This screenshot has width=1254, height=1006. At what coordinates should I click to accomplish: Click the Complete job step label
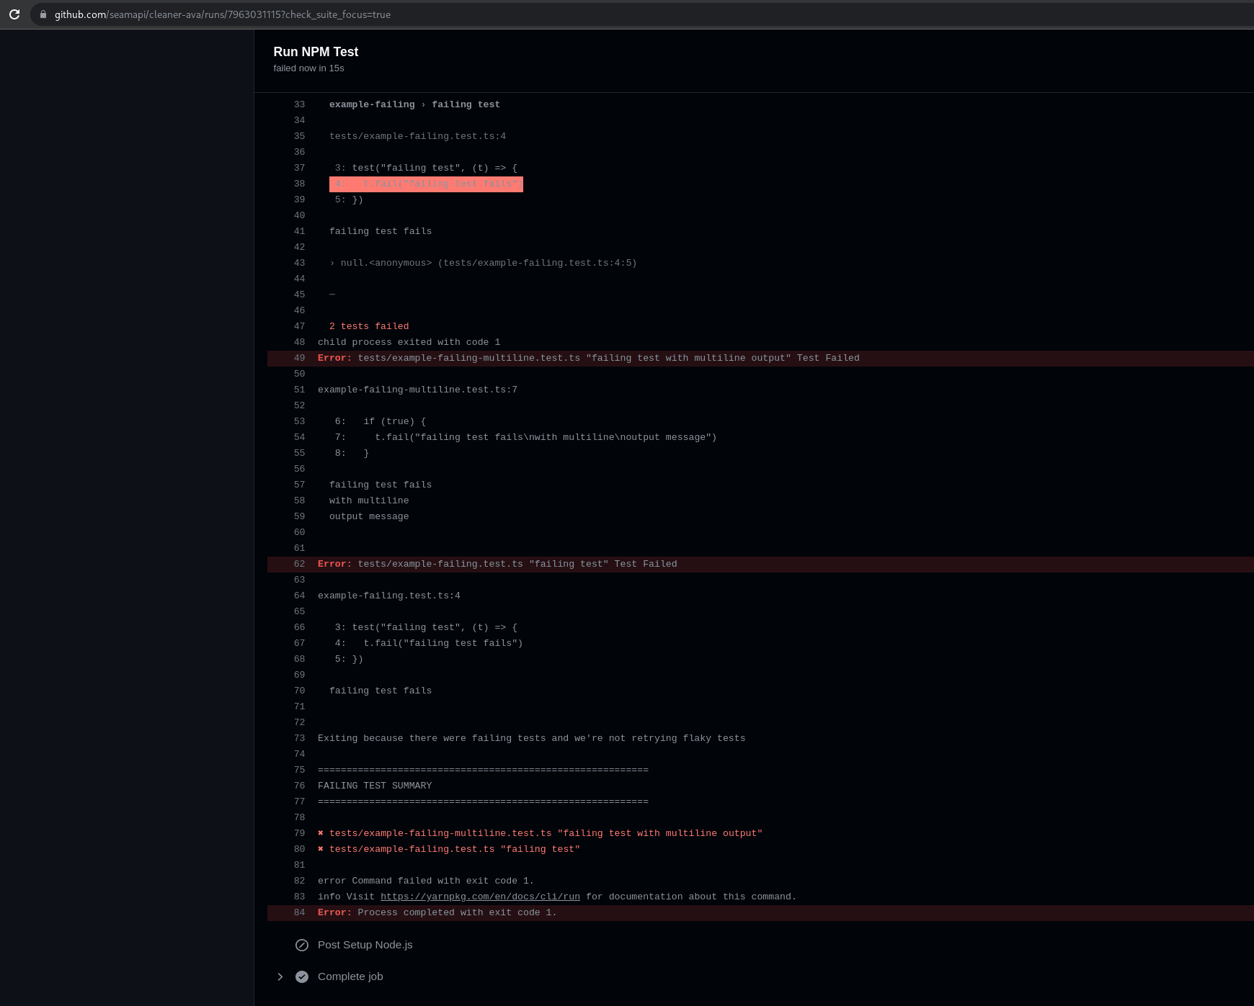pos(350,976)
